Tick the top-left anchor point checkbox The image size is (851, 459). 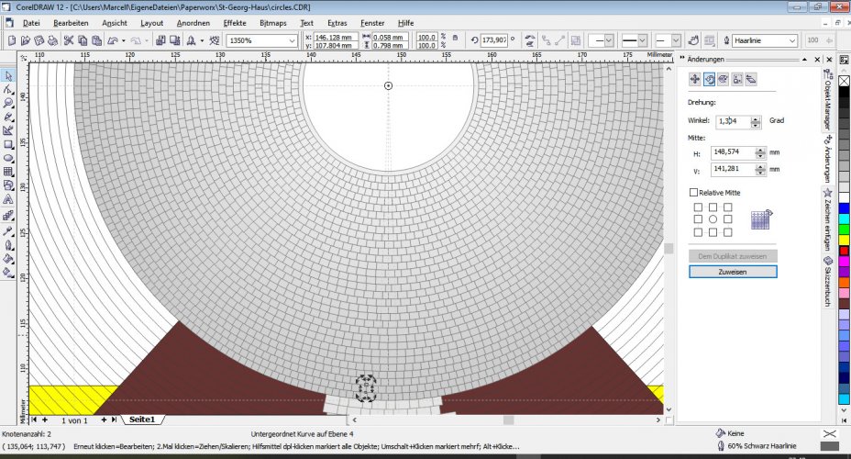pos(698,207)
